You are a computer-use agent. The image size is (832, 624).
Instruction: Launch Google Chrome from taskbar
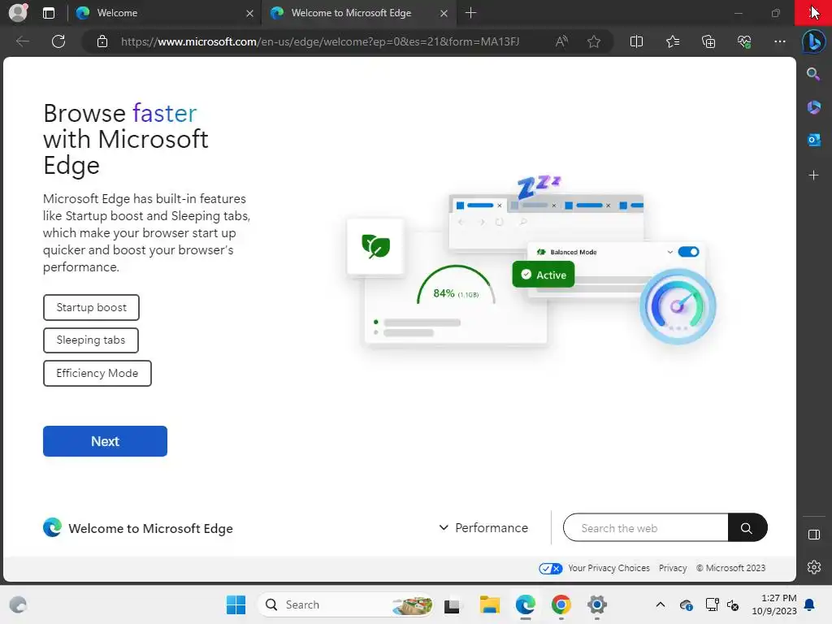(x=561, y=604)
